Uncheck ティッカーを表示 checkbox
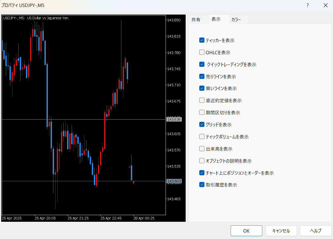This screenshot has width=333, height=239. [x=202, y=40]
